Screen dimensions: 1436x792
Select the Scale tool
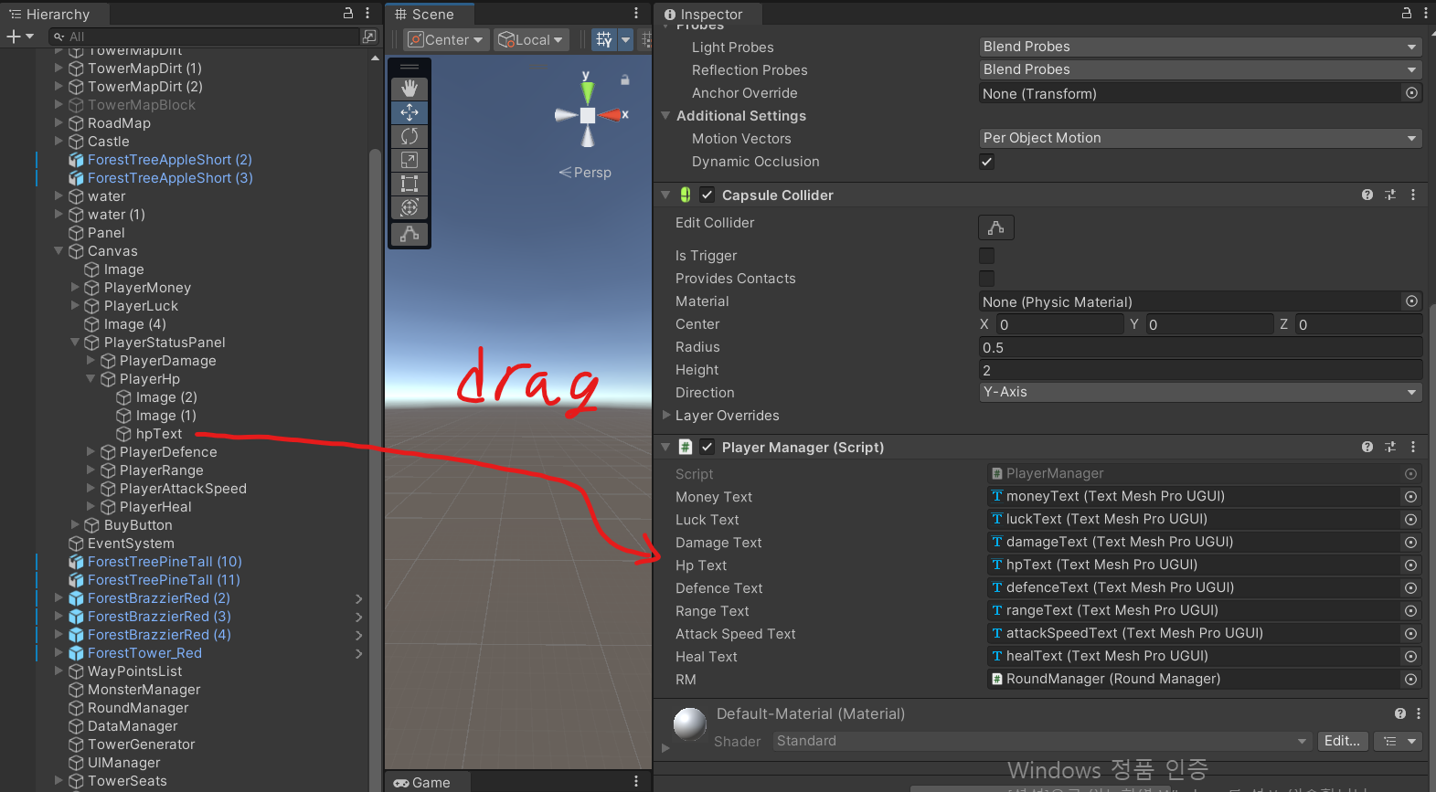click(410, 160)
